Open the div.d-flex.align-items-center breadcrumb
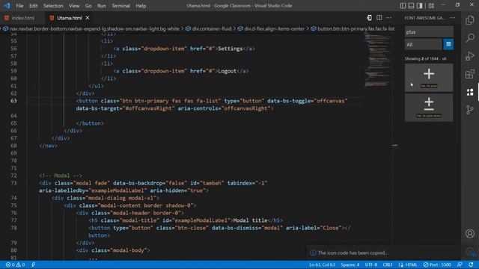Viewport: 479px width, 269px height. (275, 28)
